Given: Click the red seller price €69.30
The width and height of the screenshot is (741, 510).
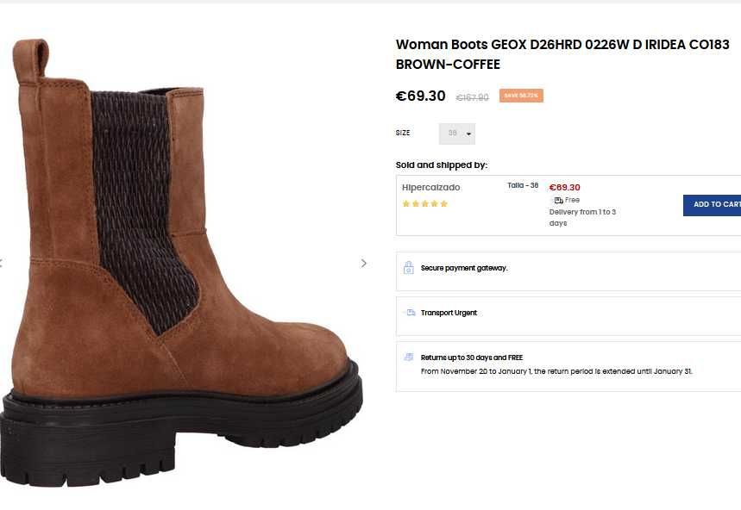Looking at the screenshot, I should pos(564,187).
